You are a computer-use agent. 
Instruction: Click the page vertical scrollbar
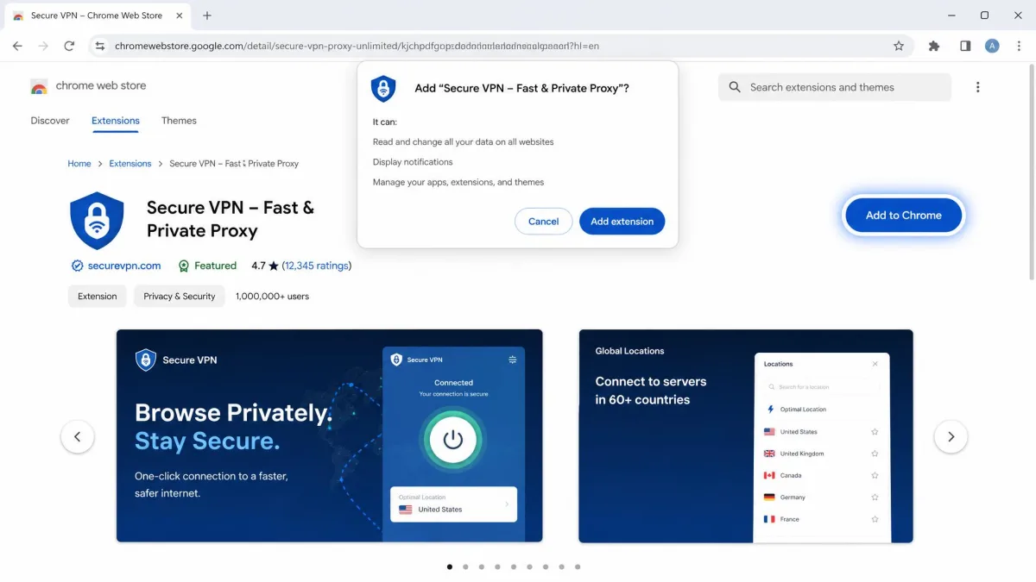pyautogui.click(x=1032, y=172)
